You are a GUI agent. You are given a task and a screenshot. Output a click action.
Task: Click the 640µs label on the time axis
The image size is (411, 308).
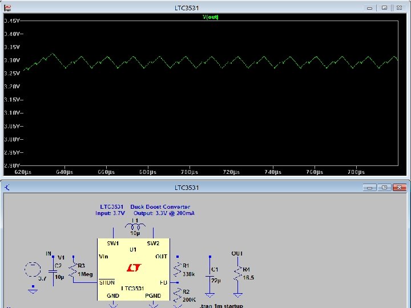[x=65, y=172]
